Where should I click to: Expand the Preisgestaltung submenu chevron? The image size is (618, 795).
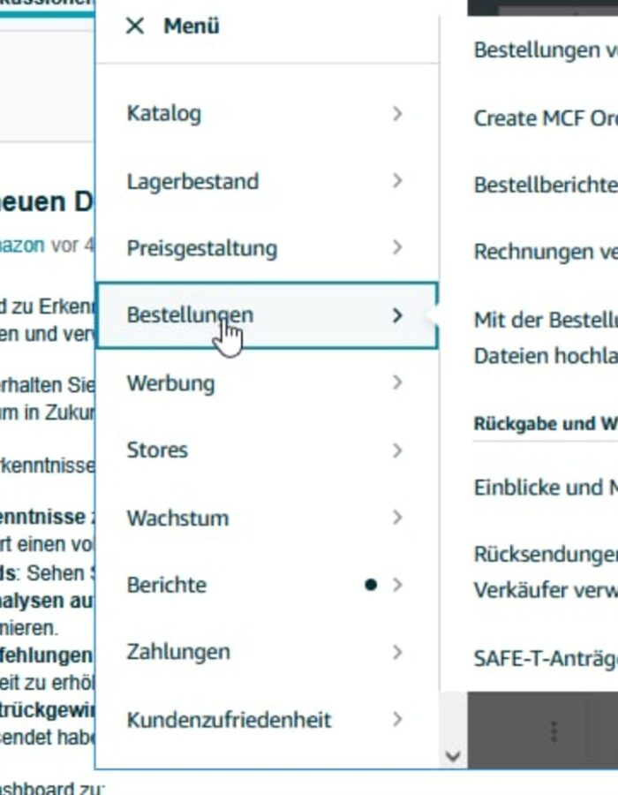point(397,248)
